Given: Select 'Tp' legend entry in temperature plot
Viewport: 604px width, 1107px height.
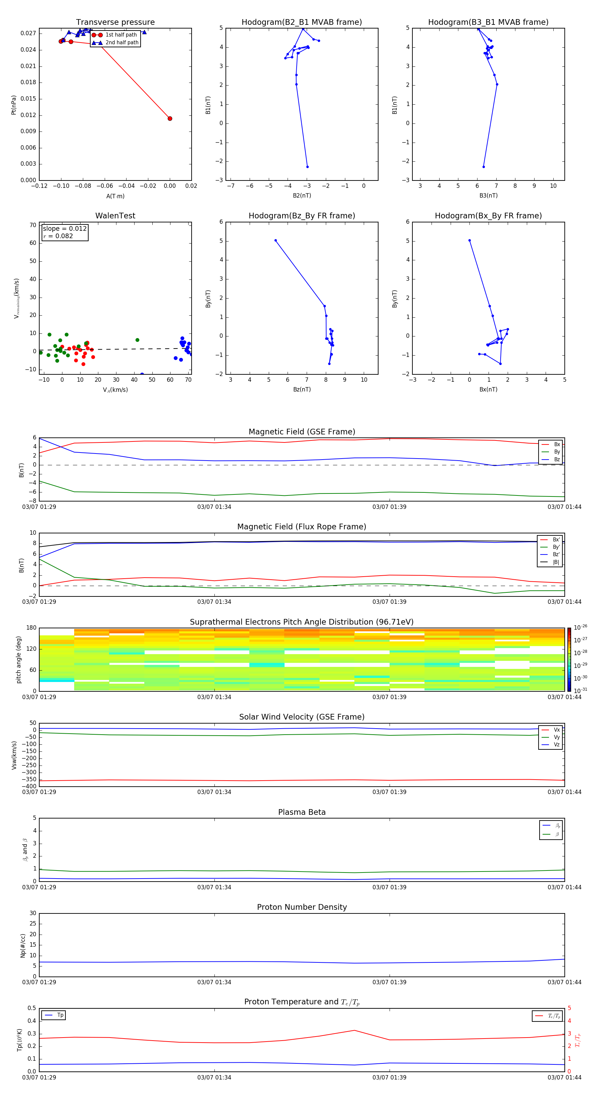Looking at the screenshot, I should 54,1015.
